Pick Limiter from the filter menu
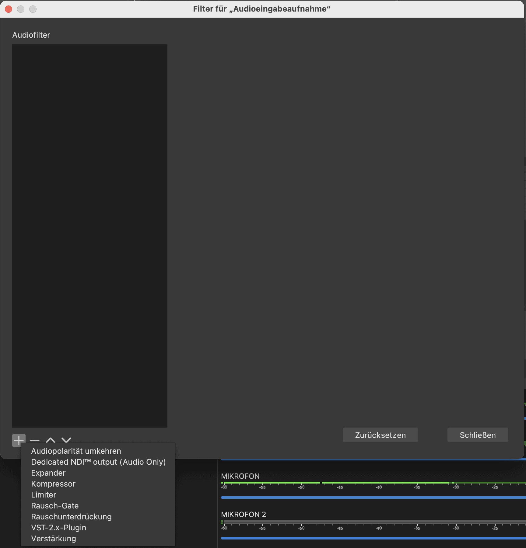Image resolution: width=526 pixels, height=548 pixels. 98,495
